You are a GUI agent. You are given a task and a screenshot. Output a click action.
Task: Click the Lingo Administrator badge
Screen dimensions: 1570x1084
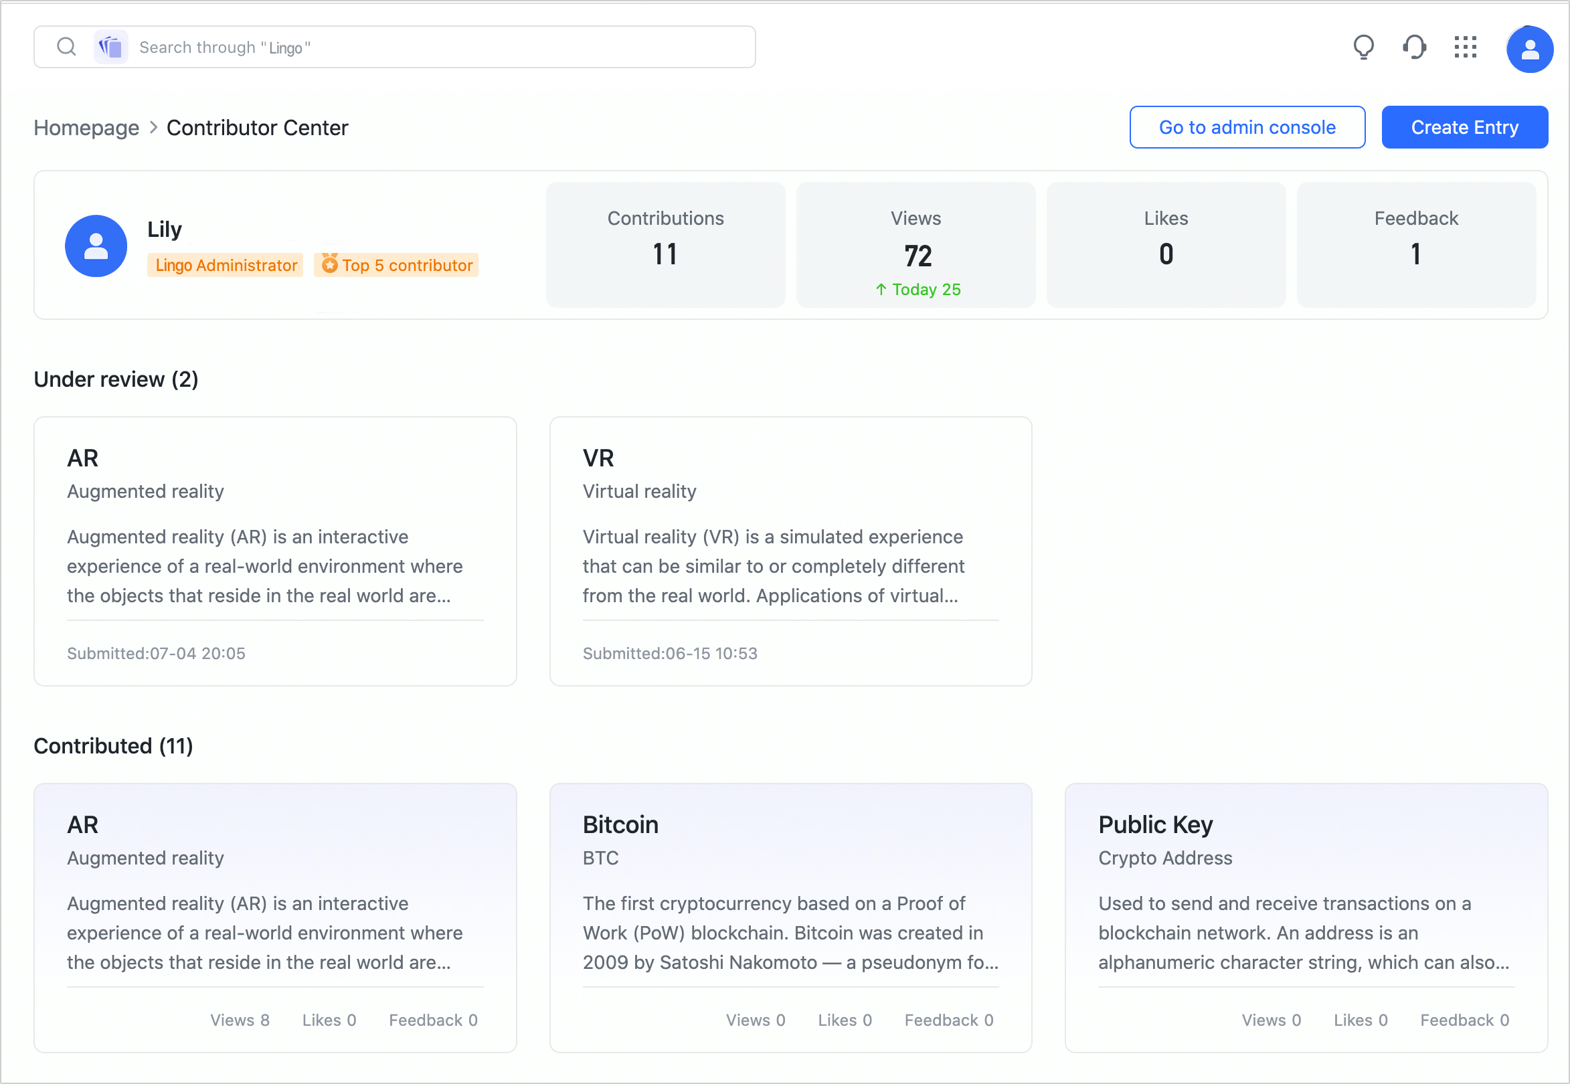[x=225, y=265]
